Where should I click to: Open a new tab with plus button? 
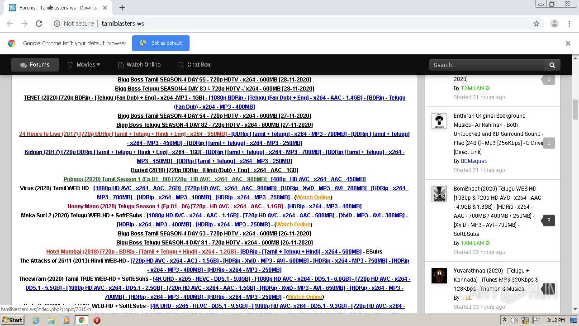pos(122,8)
